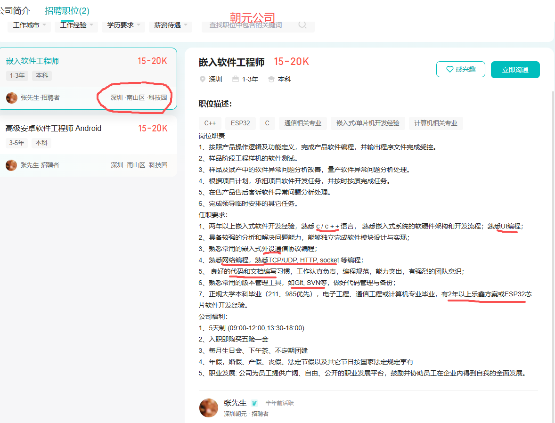
Task: Click the graduation cap icon beside 本科
Action: point(271,79)
